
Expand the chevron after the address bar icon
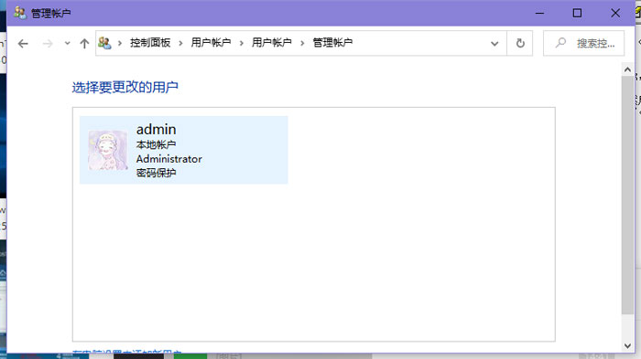click(120, 43)
